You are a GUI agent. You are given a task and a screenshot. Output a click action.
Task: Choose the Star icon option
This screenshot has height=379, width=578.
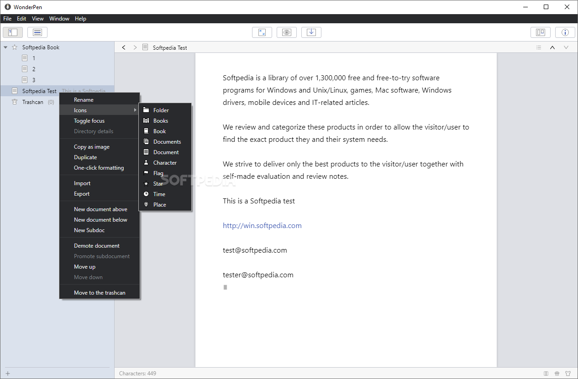165,183
